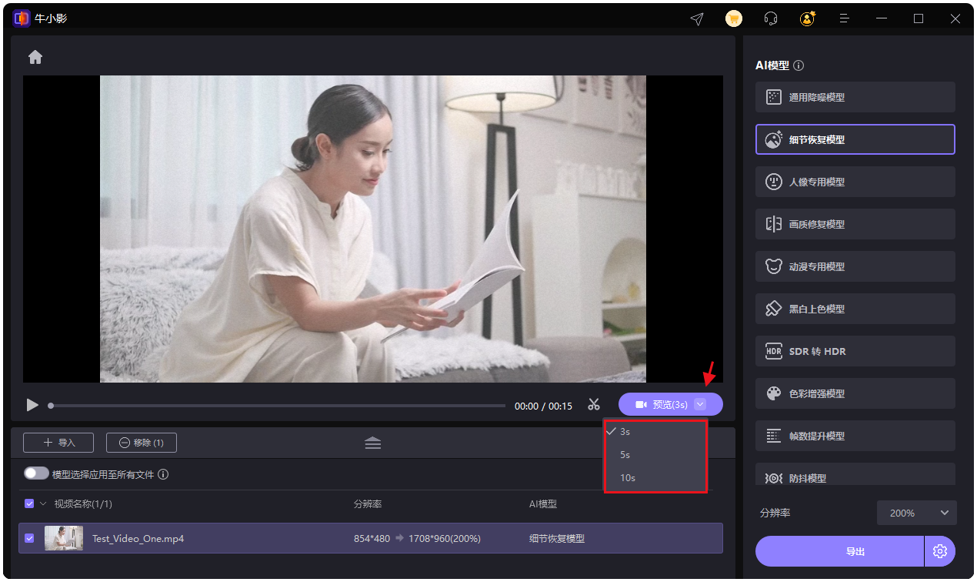
Task: Open export settings gear icon
Action: tap(939, 551)
